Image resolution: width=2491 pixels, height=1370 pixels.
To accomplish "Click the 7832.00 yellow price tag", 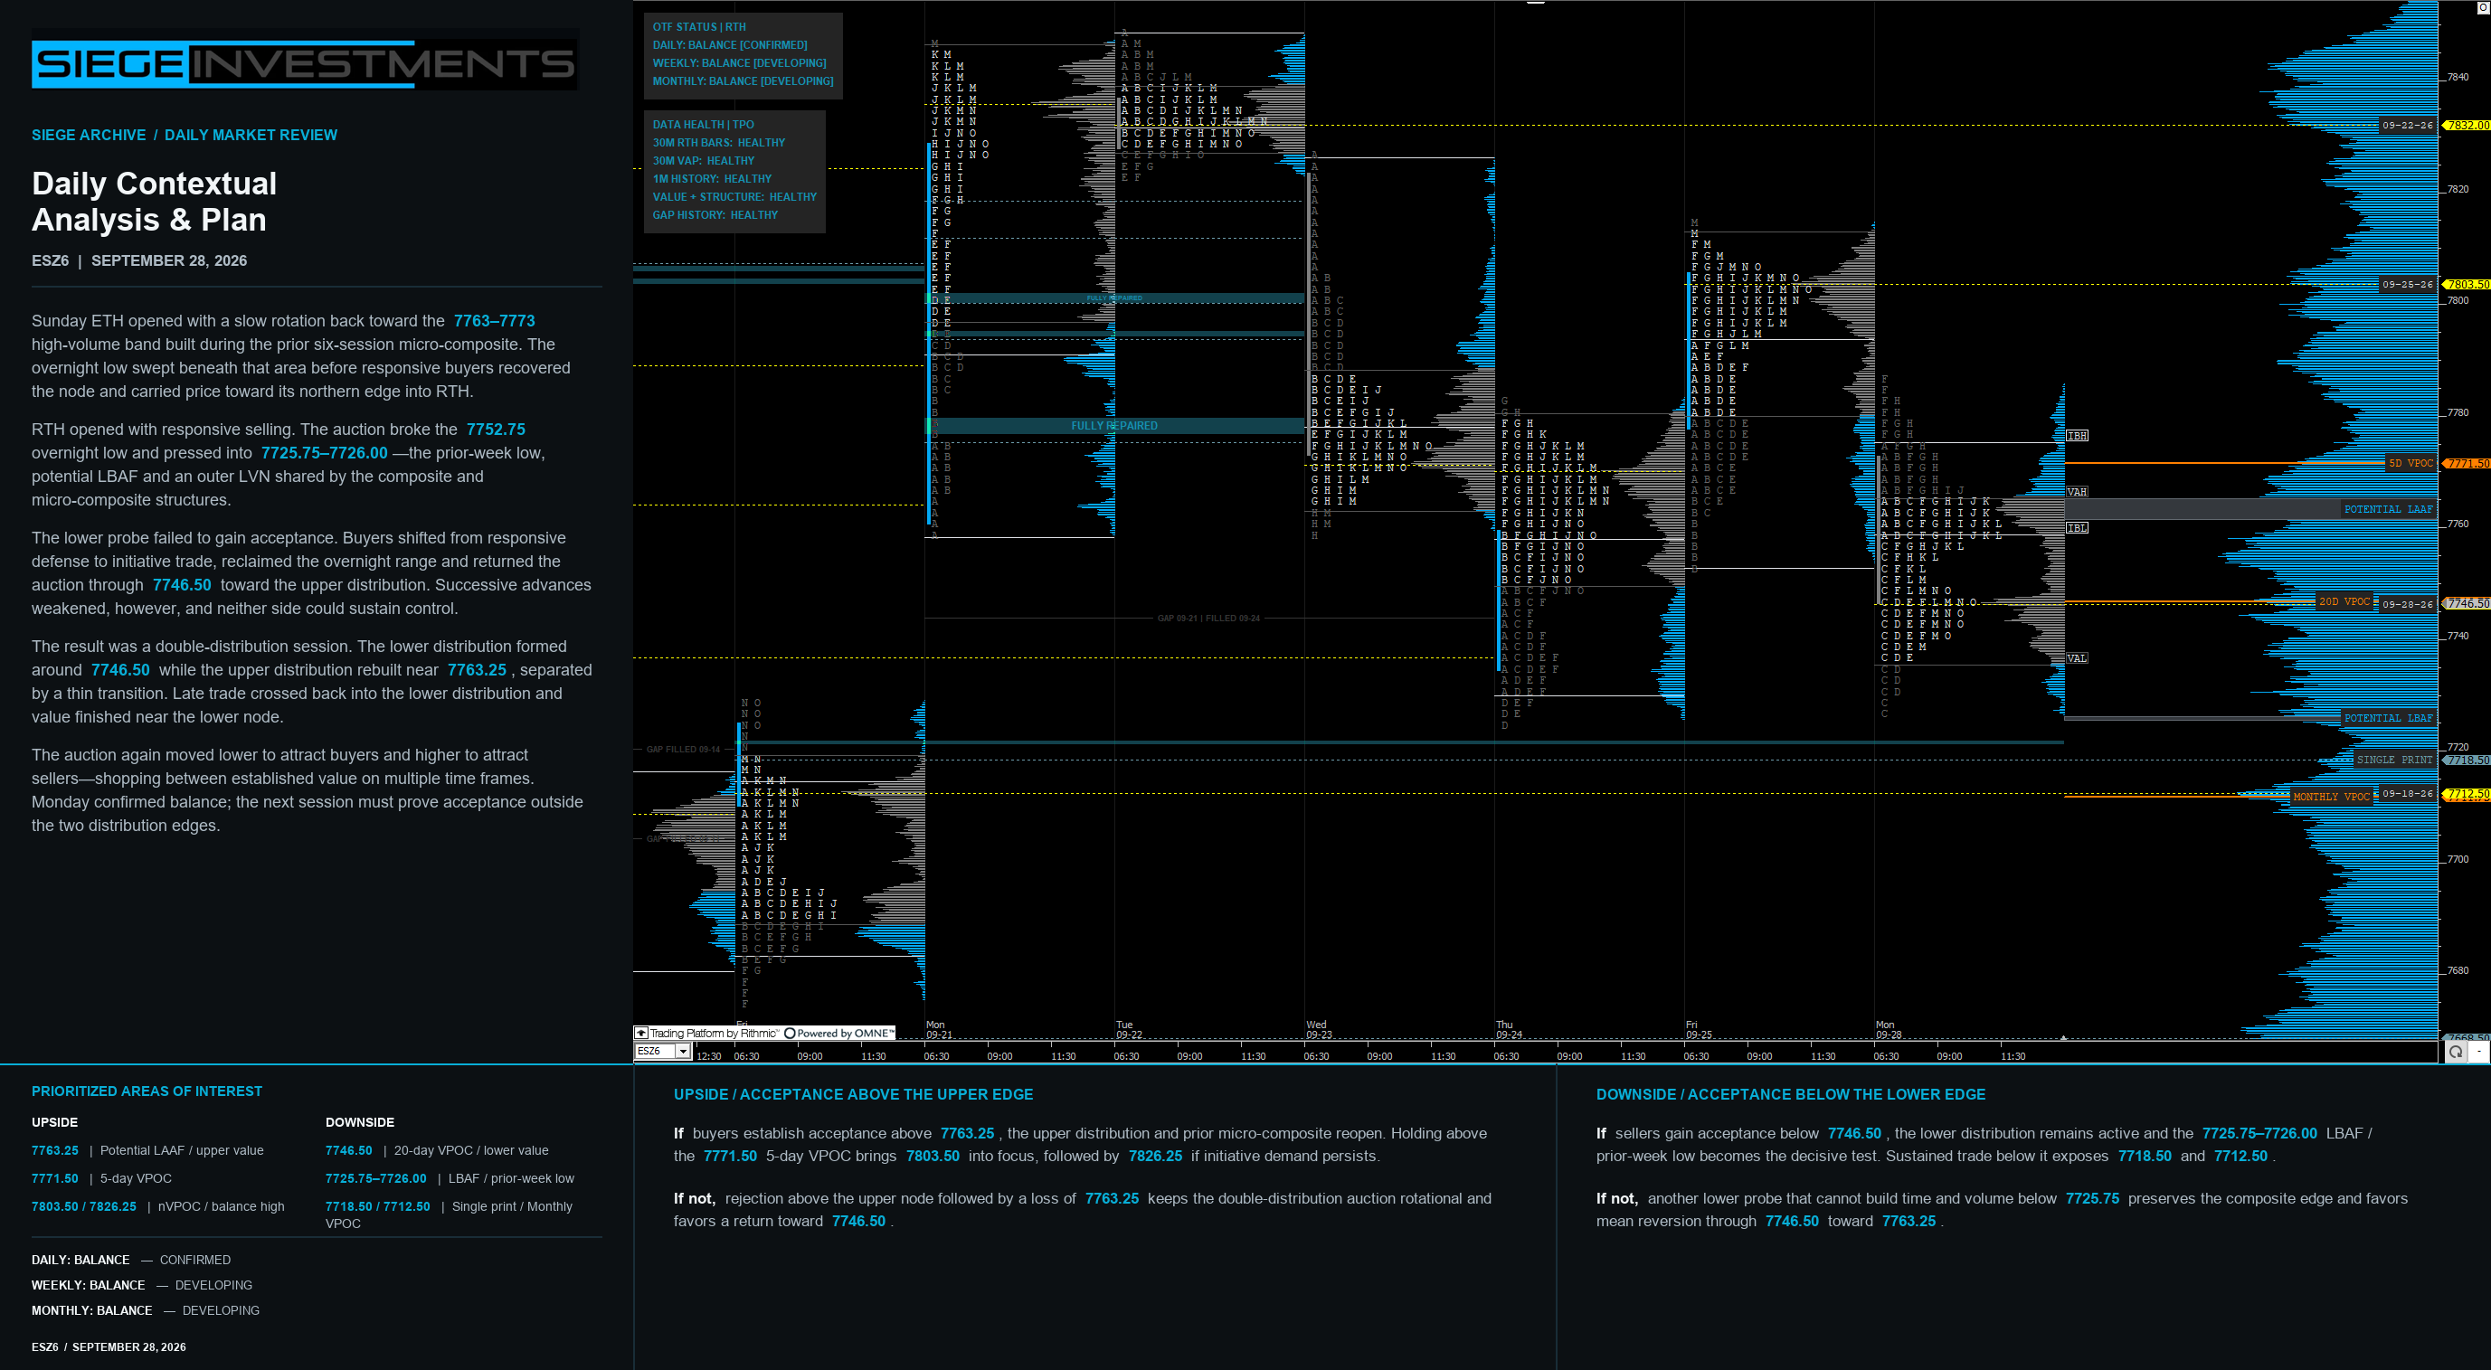I will (2467, 125).
